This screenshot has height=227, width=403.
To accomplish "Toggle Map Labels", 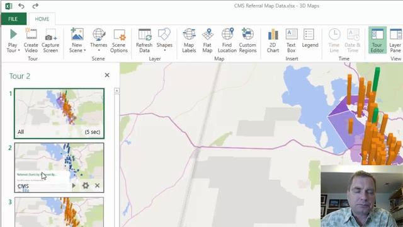I will click(189, 40).
